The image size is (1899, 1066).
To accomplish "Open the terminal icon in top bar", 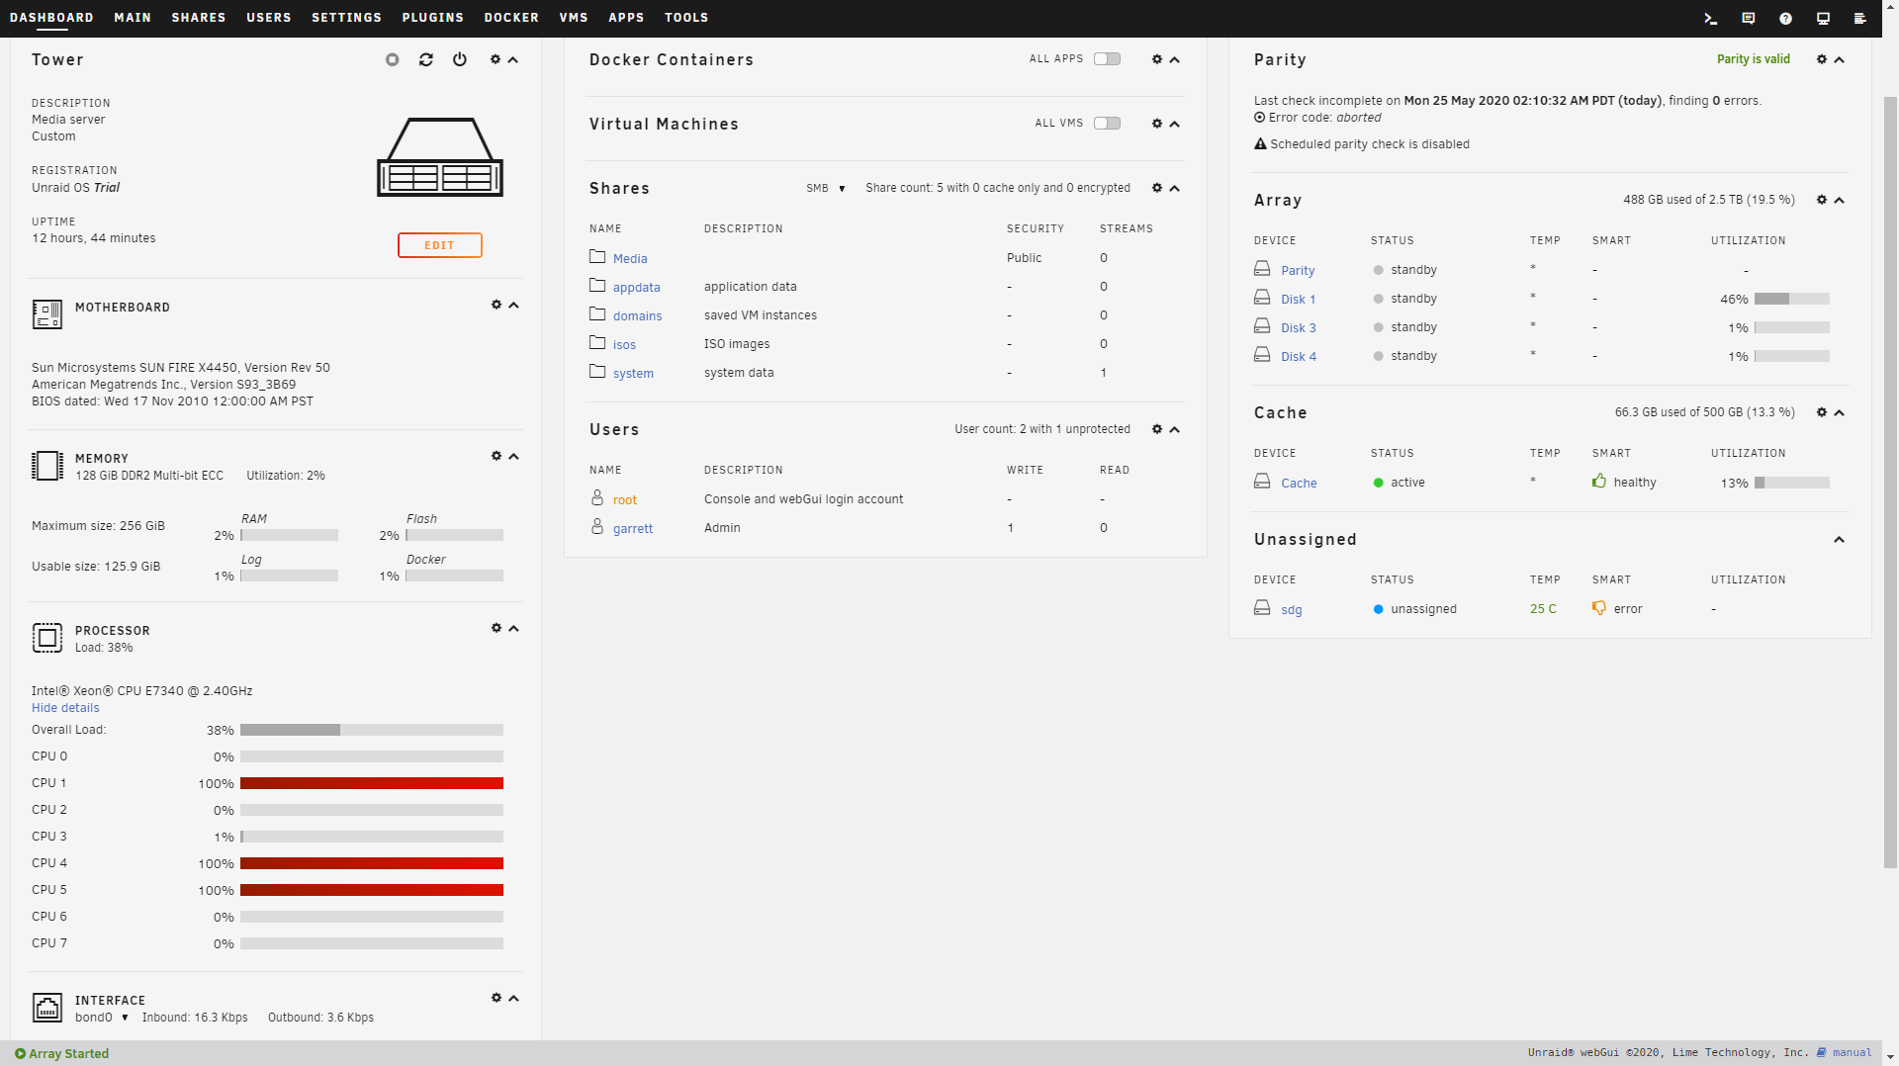I will point(1710,18).
